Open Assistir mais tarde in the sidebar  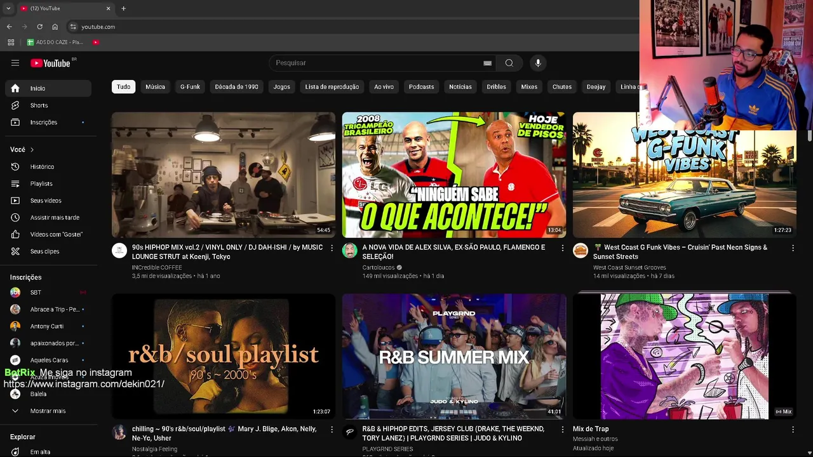pos(48,217)
